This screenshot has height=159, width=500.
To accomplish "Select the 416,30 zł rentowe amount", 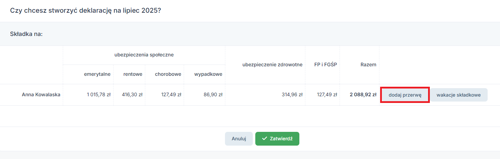I will coord(132,94).
